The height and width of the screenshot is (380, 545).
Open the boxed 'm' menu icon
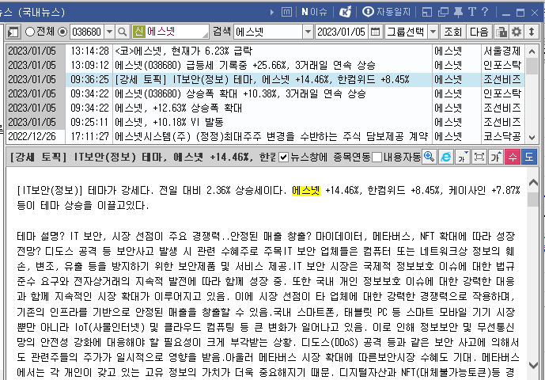[x=286, y=12]
